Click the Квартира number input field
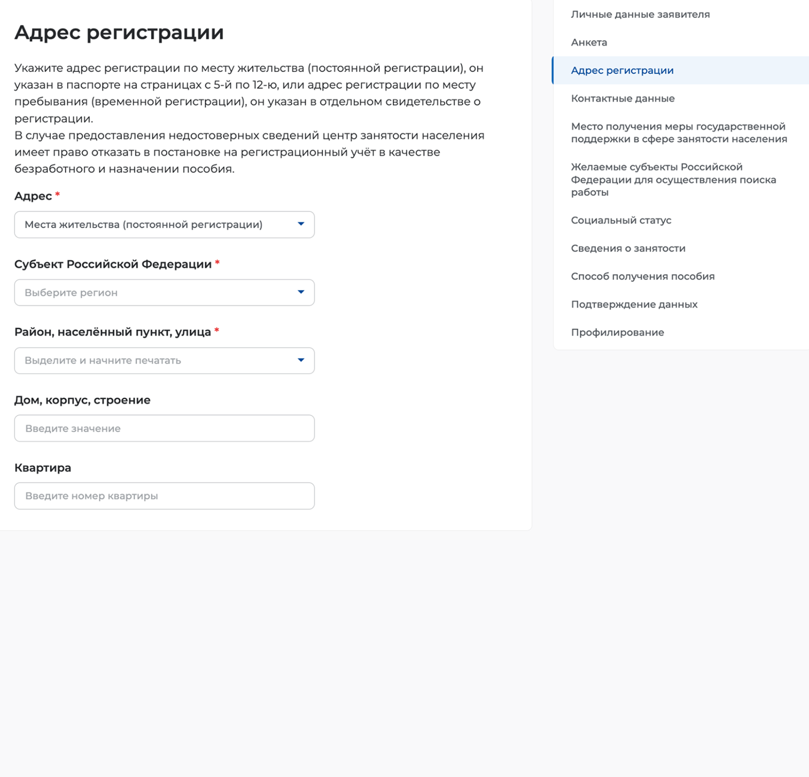This screenshot has height=777, width=809. (164, 496)
